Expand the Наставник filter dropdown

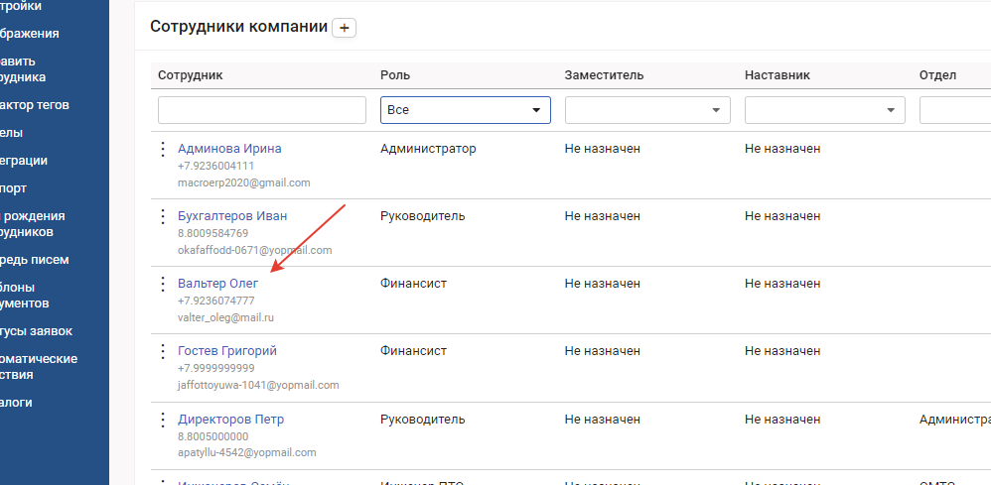click(x=825, y=110)
